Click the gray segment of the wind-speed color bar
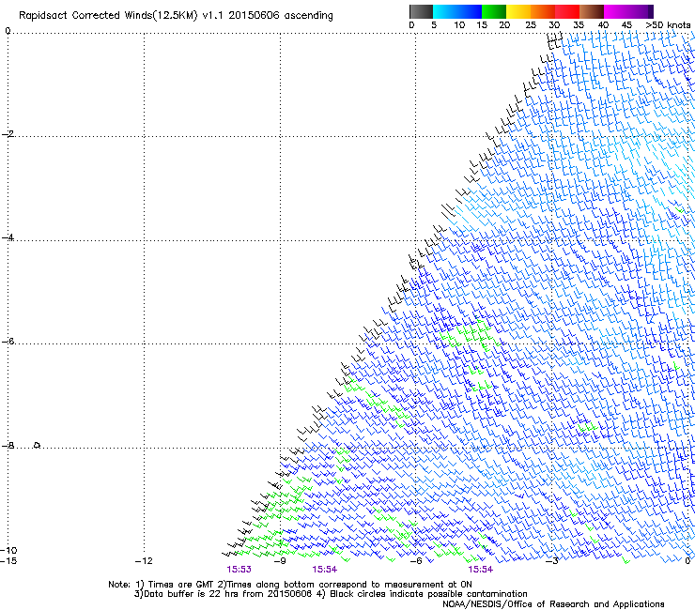The height and width of the screenshot is (610, 695). pos(421,11)
